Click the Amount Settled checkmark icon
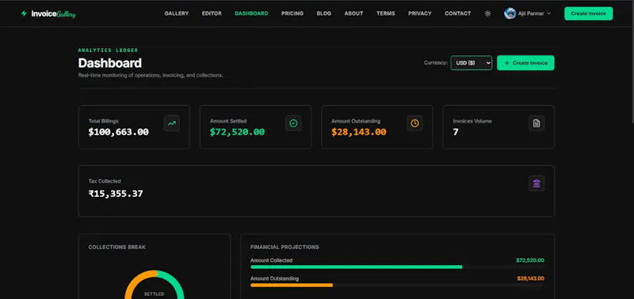634x299 pixels. pos(293,123)
